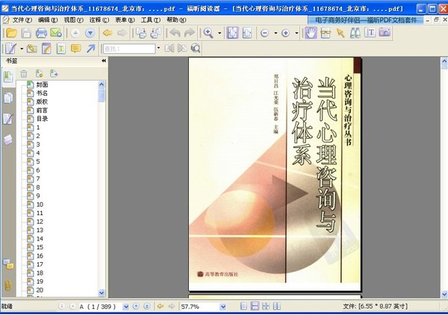Insert a yellow comment bubble
The height and width of the screenshot is (315, 448).
click(x=75, y=49)
